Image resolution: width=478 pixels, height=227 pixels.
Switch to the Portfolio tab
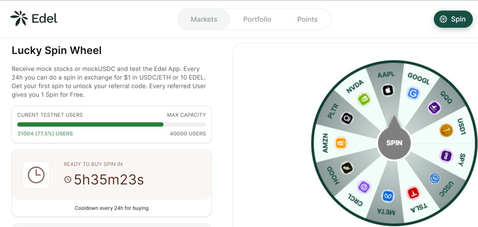257,19
